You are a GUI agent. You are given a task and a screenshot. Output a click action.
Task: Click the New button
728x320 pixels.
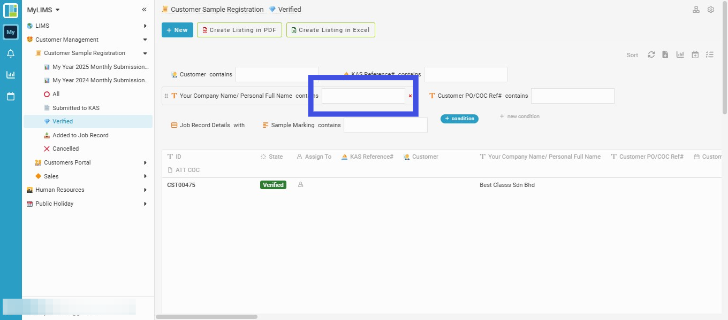coord(177,30)
